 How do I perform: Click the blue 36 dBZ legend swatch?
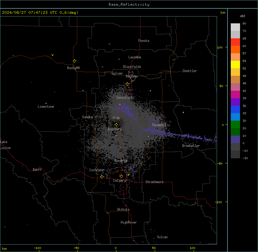pos(235,109)
